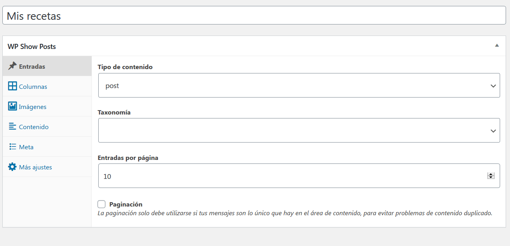510x246 pixels.
Task: Open the Meta settings tab
Action: 47,147
